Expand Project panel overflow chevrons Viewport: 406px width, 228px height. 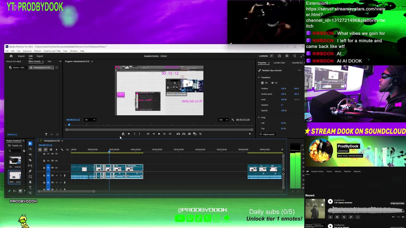[x=23, y=141]
